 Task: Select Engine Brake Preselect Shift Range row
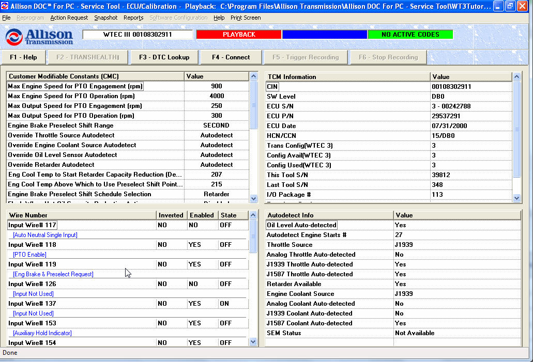click(x=128, y=125)
